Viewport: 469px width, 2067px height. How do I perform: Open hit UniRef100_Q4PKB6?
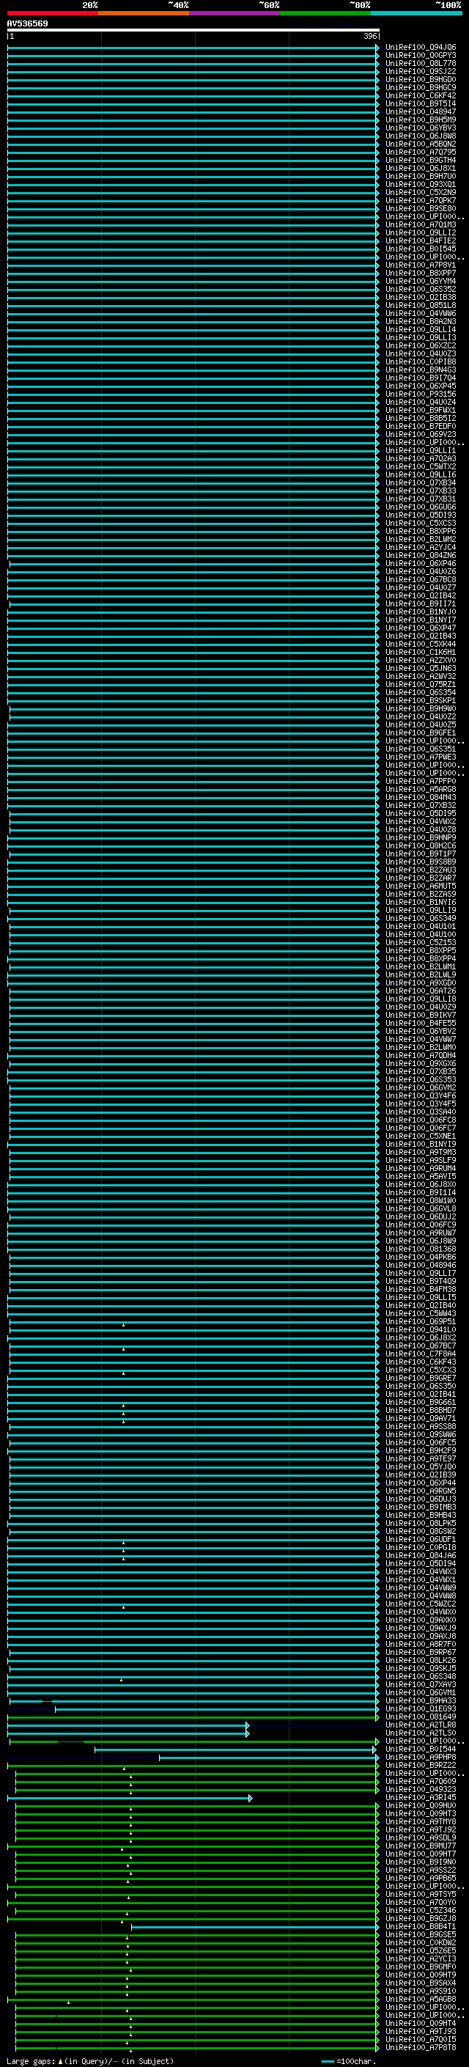[x=421, y=1257]
